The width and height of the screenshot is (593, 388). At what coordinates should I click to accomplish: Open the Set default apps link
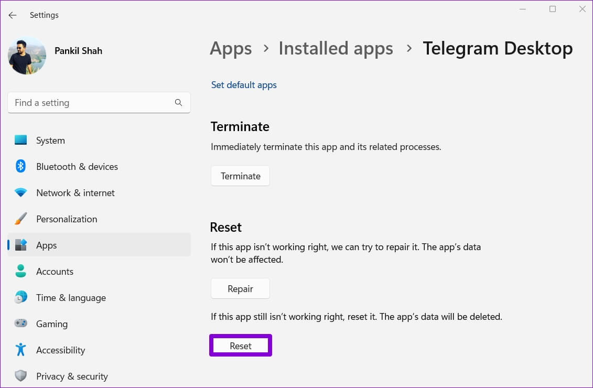[244, 85]
